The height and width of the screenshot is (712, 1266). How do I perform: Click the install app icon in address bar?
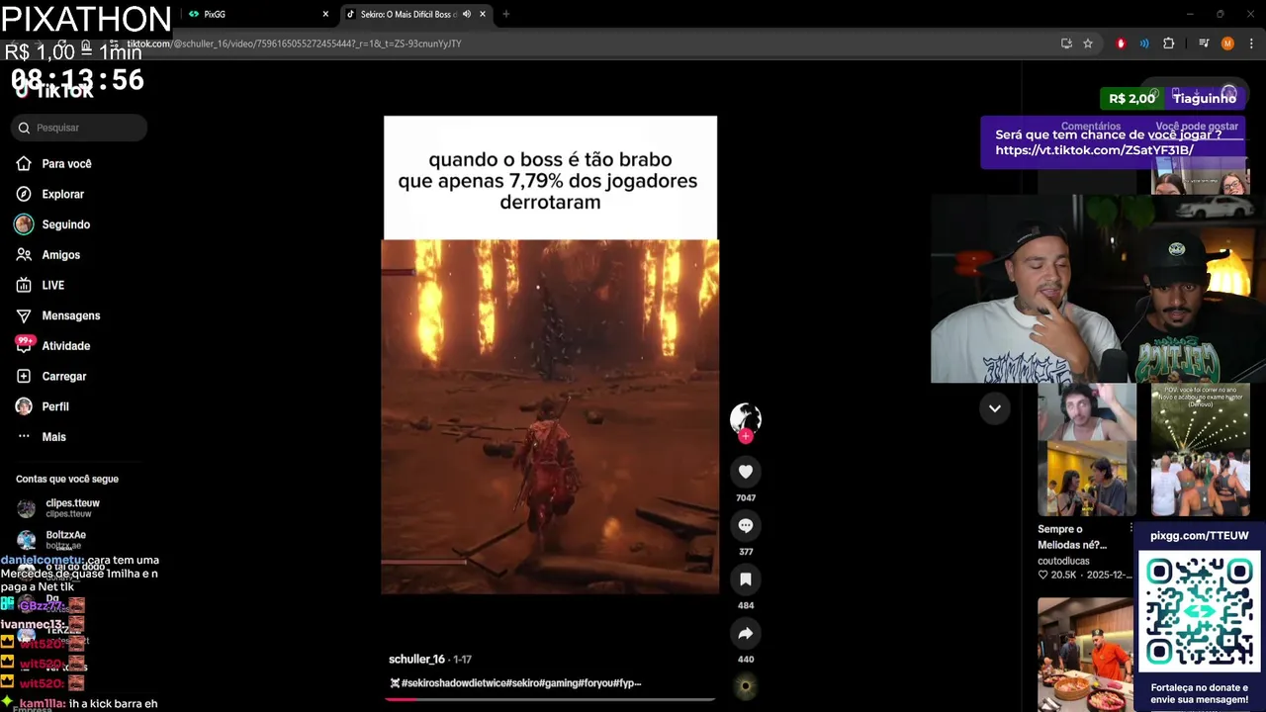1066,44
